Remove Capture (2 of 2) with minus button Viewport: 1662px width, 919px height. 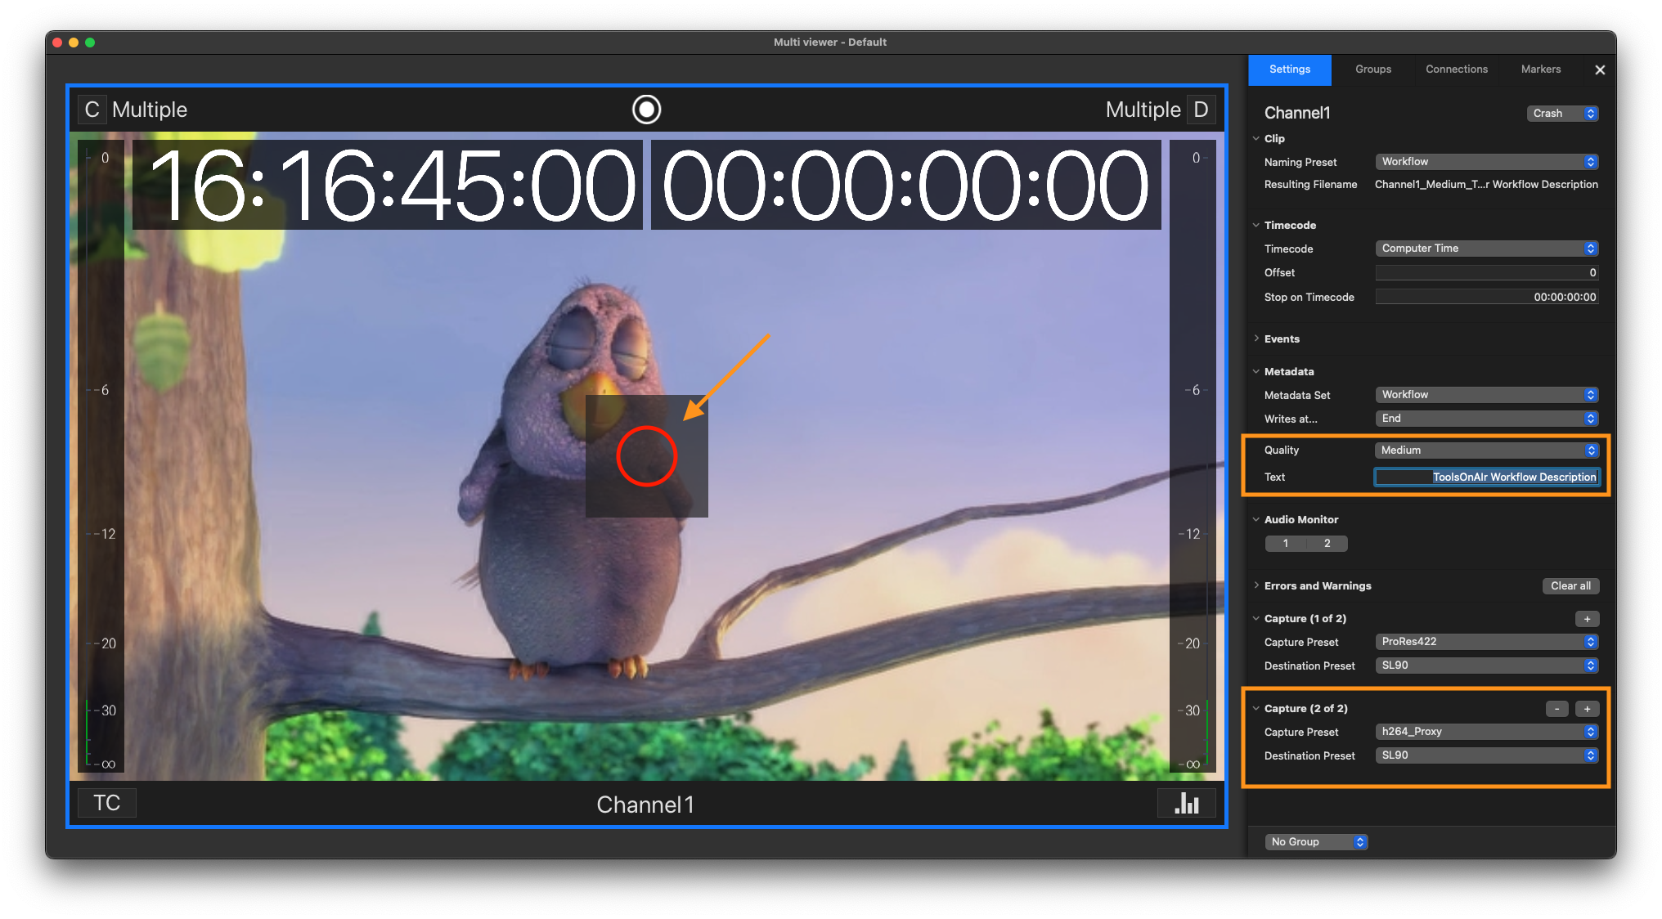click(x=1556, y=710)
